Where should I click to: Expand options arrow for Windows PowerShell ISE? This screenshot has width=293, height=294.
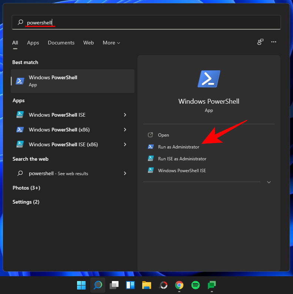pos(125,115)
